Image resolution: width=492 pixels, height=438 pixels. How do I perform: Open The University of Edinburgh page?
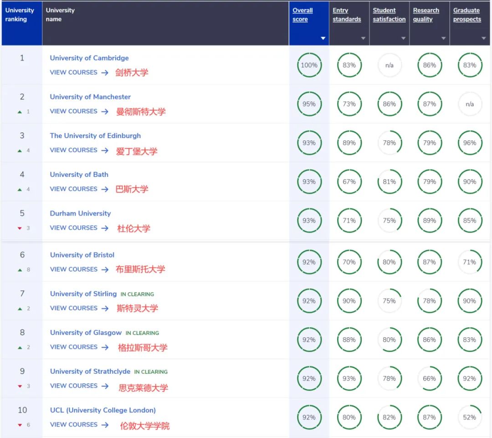(x=95, y=136)
